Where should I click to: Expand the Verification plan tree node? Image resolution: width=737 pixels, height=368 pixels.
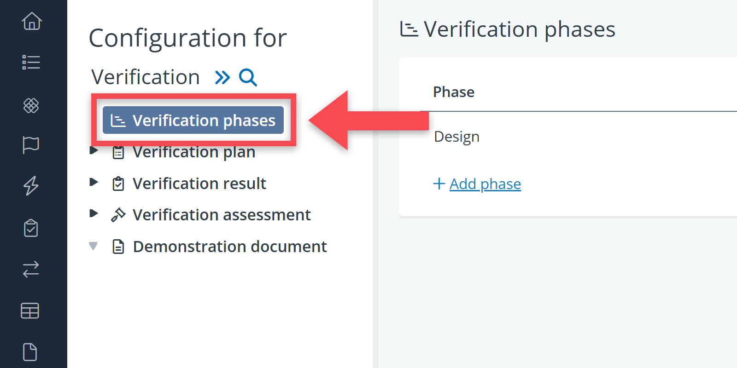(x=94, y=150)
